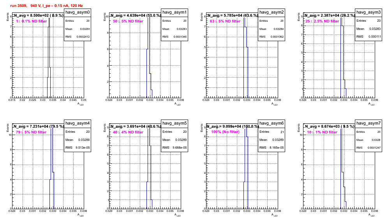Click the Mean 0.03283 stat in havg_asym1
The width and height of the screenshot is (388, 222).
(175, 29)
